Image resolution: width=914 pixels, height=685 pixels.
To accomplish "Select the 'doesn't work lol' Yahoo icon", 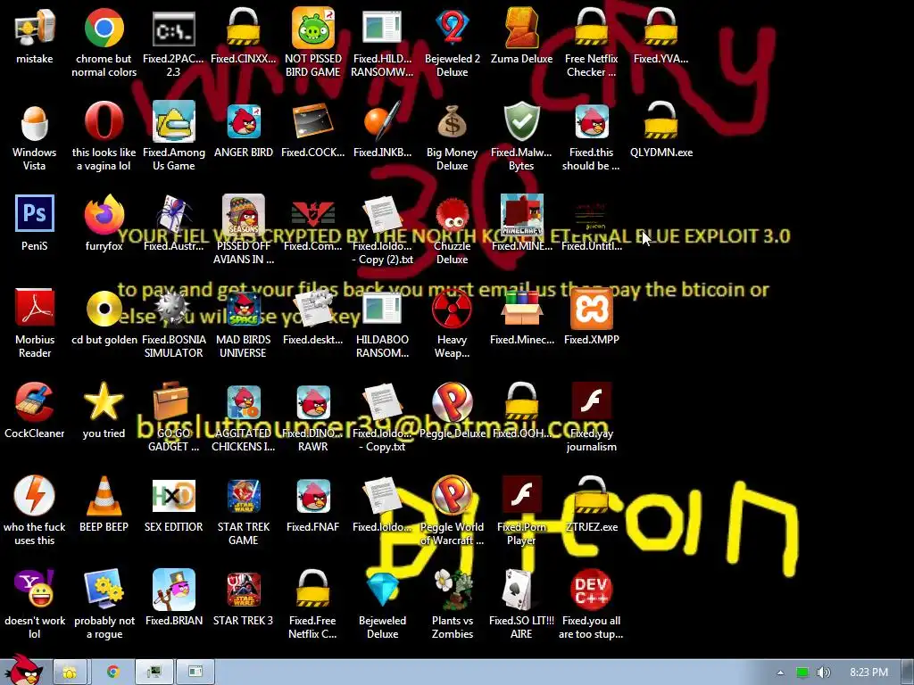I will 35,590.
